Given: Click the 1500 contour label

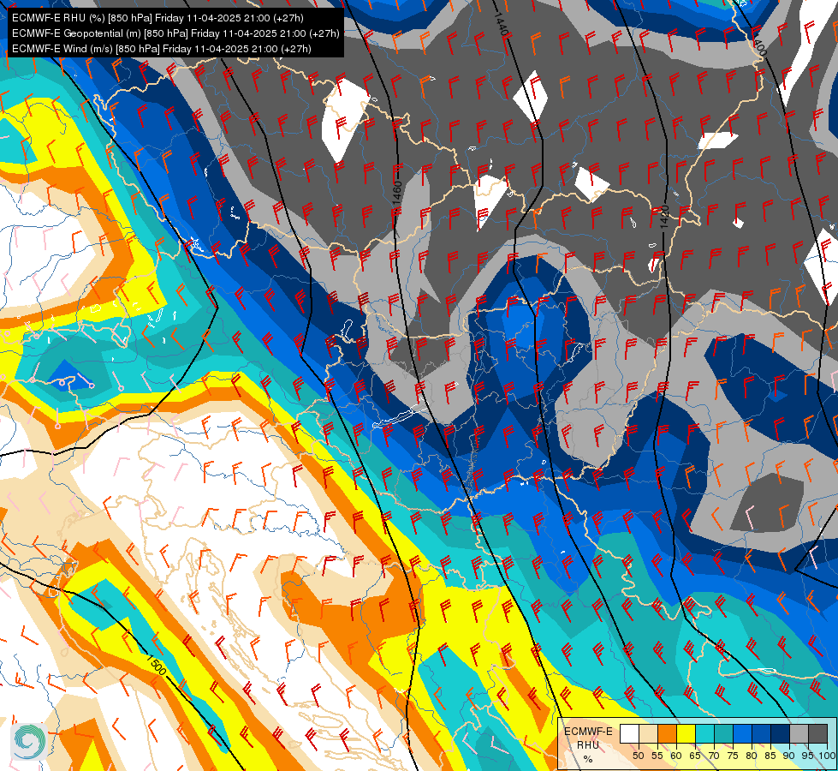Looking at the screenshot, I should (157, 665).
